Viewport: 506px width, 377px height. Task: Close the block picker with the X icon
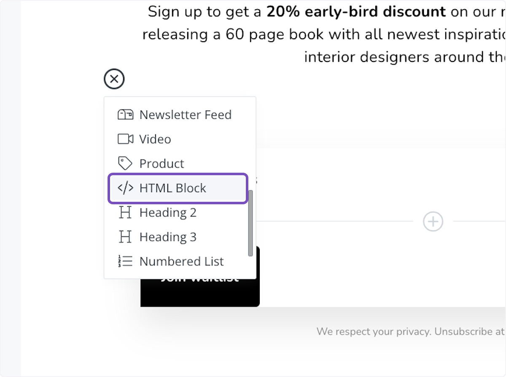(114, 79)
